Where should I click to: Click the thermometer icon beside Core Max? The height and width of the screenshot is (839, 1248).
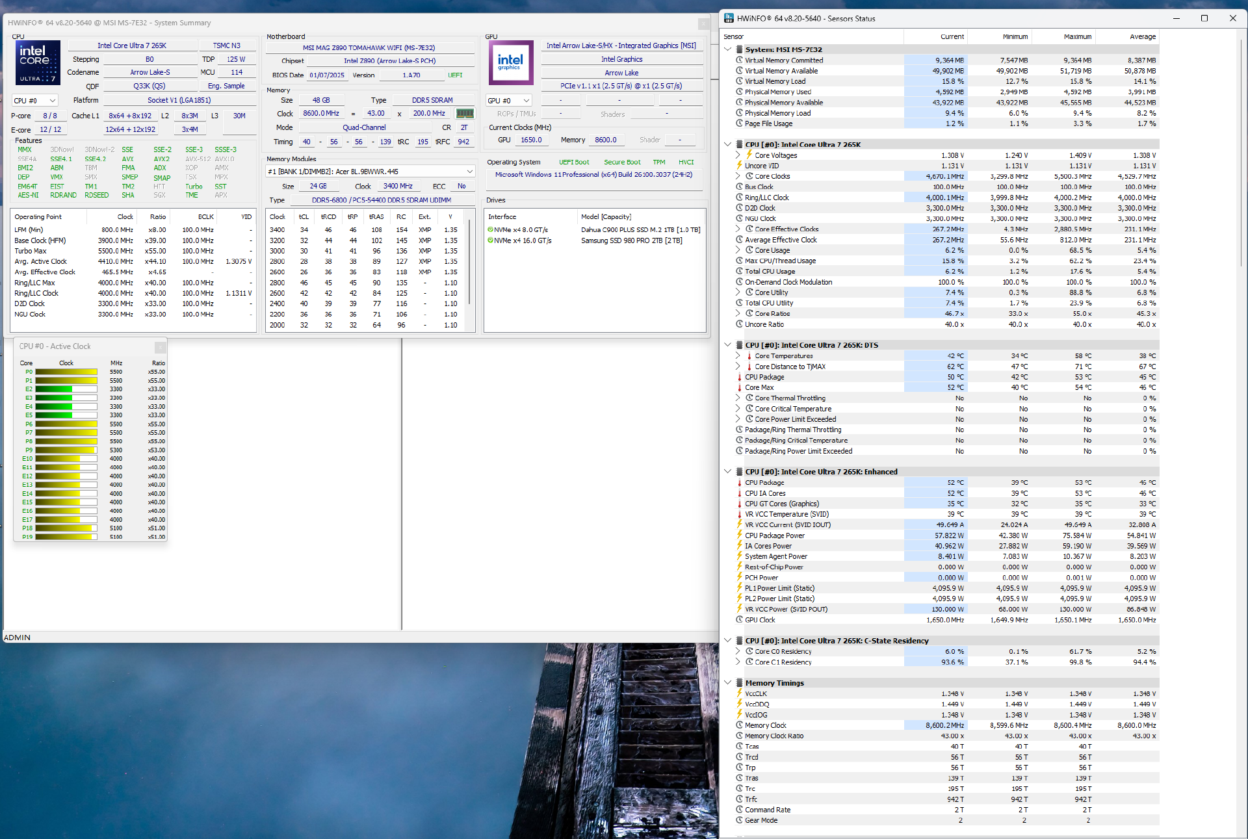click(x=739, y=387)
